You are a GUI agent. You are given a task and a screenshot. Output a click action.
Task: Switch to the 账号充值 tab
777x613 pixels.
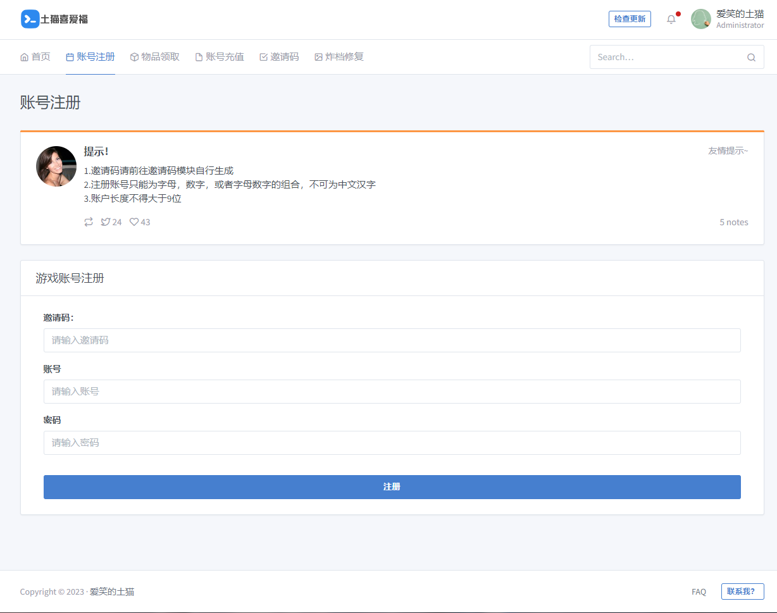[219, 57]
